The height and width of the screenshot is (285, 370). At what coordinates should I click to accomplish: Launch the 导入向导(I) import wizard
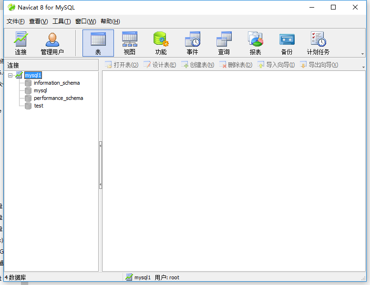tap(276, 65)
